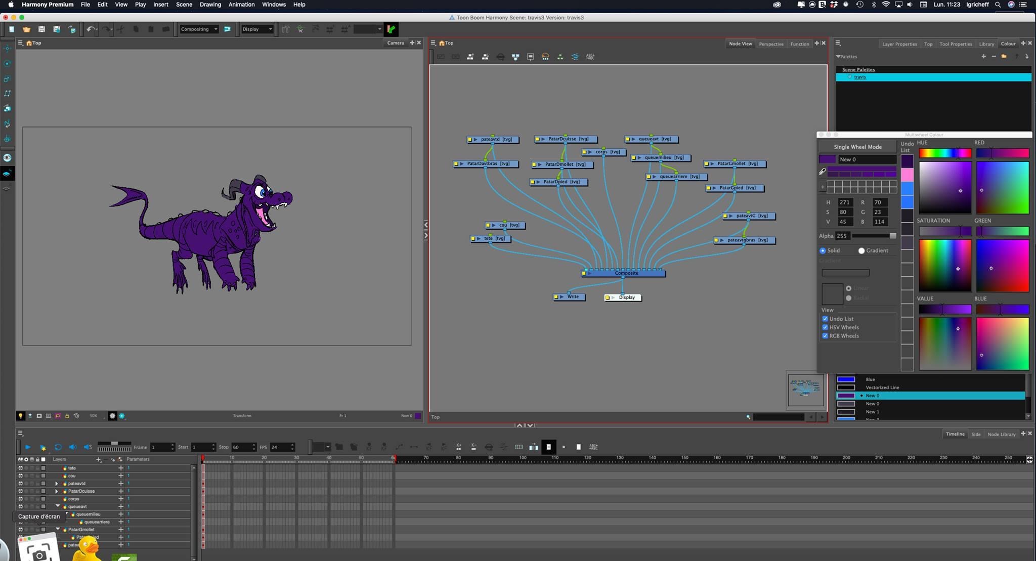Select the Solid radio button
This screenshot has width=1036, height=561.
[823, 251]
